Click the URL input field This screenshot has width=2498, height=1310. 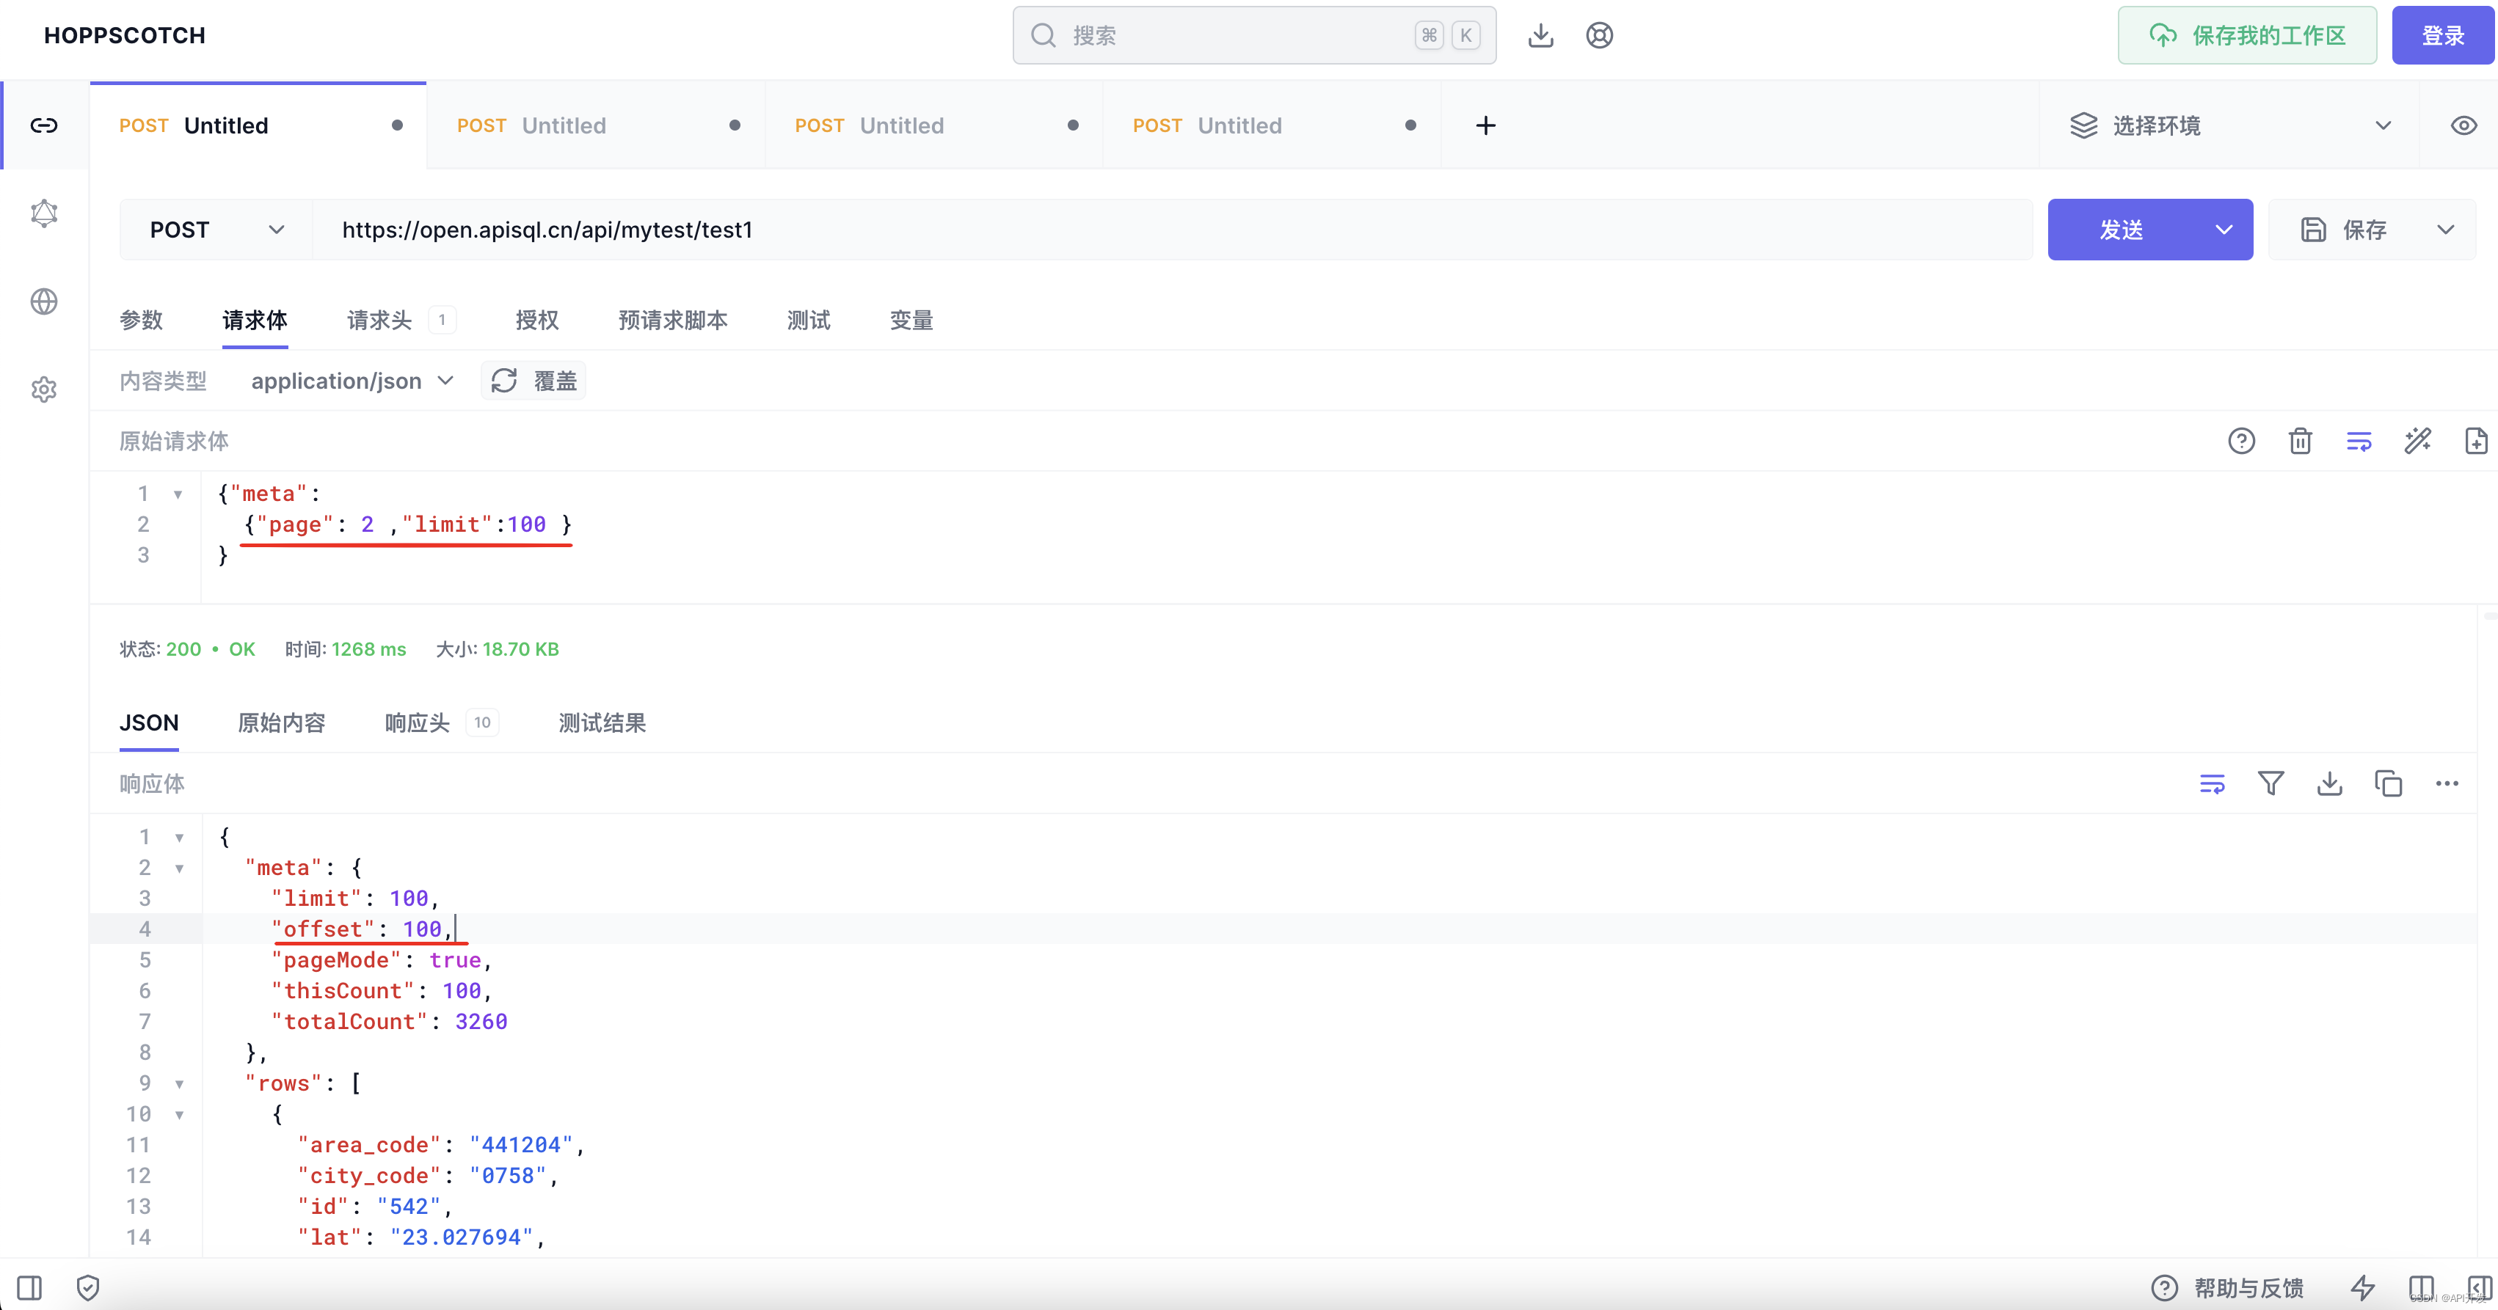pos(1164,230)
